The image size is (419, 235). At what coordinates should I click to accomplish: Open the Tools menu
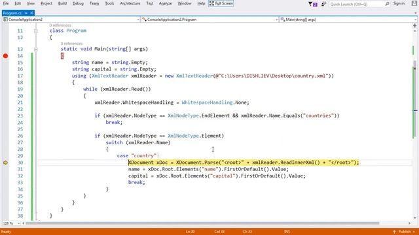[109, 3]
